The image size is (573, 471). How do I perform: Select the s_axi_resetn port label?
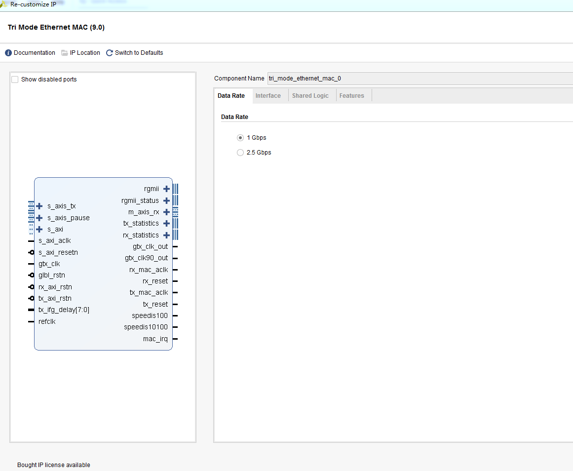(58, 252)
